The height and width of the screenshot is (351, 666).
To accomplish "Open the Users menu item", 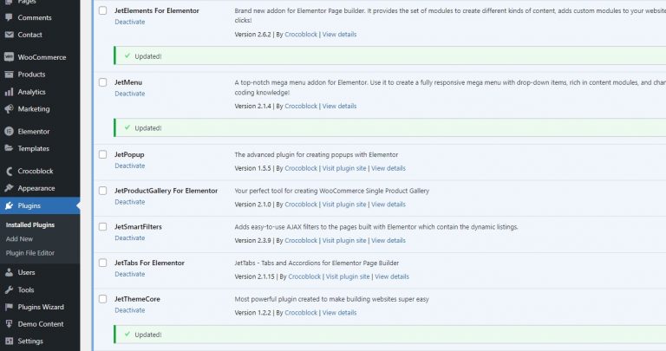I will tap(26, 272).
